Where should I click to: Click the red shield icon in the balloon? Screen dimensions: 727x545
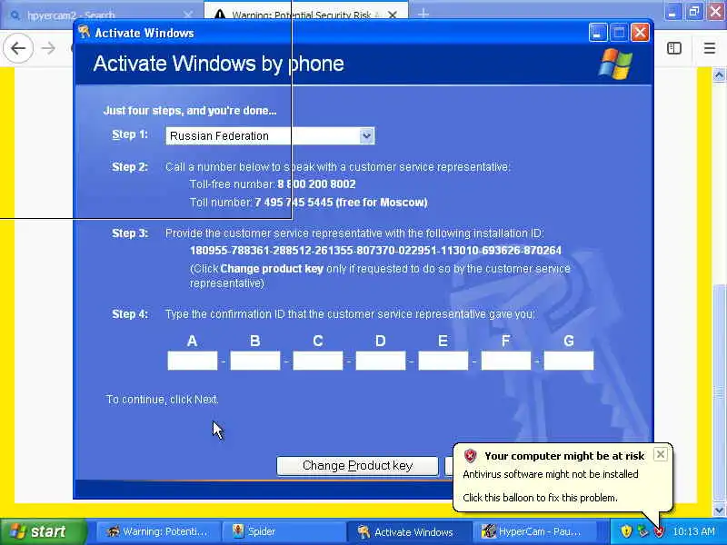click(470, 456)
